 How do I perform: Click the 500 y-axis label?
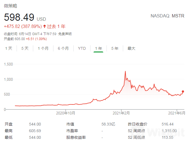[x=7, y=94]
